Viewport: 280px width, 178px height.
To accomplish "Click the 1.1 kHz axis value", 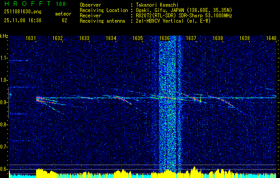I will (4, 58).
